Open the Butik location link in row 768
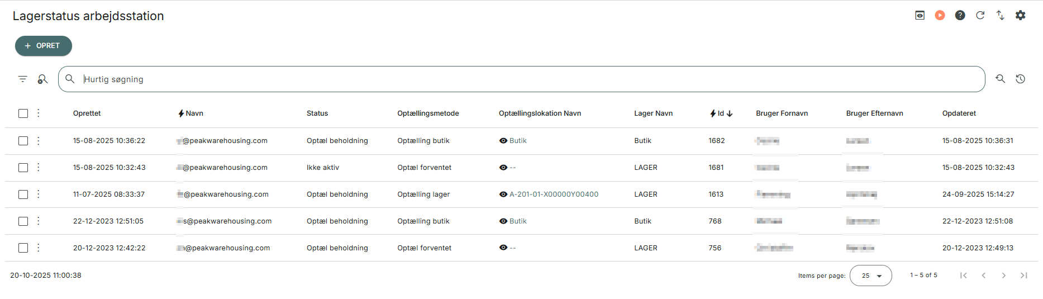The image size is (1043, 299). (x=518, y=221)
